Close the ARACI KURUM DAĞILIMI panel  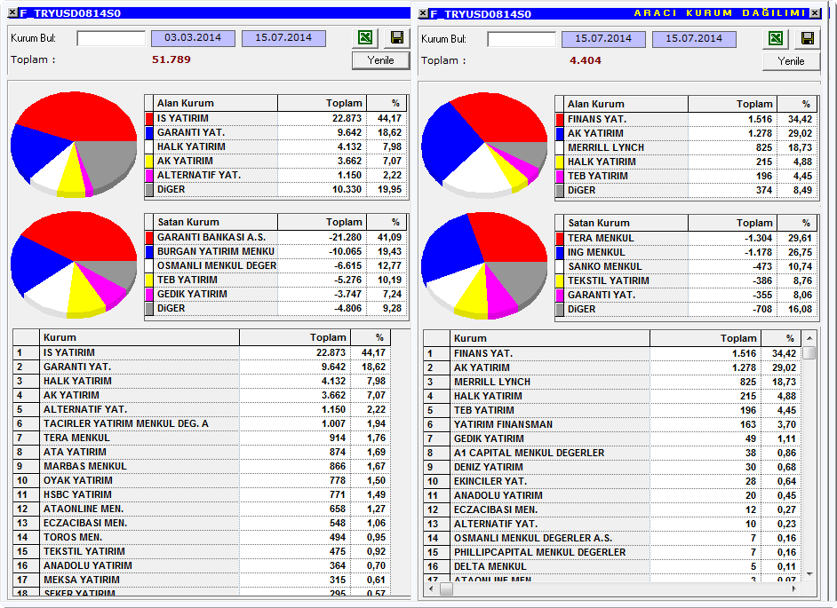[x=815, y=13]
